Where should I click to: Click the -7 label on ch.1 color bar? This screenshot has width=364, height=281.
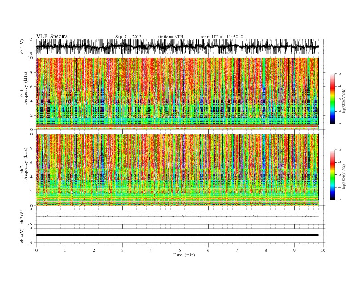click(x=339, y=124)
